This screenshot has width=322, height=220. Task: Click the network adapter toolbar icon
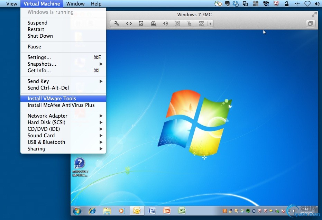click(129, 24)
